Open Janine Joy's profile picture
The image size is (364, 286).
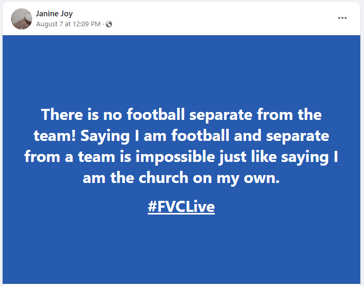click(x=22, y=19)
